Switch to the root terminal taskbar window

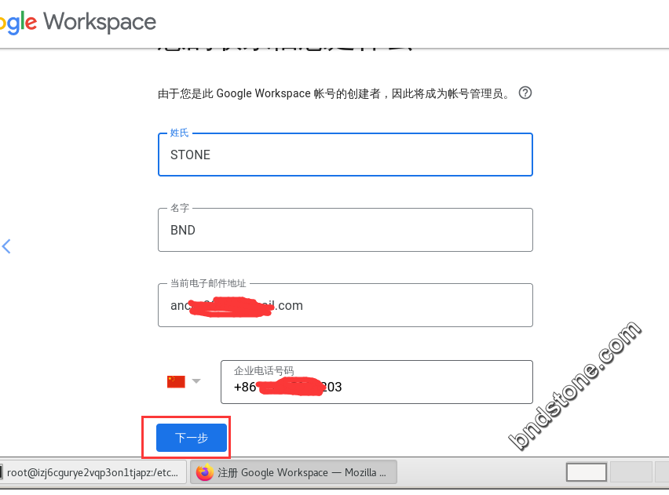click(93, 472)
